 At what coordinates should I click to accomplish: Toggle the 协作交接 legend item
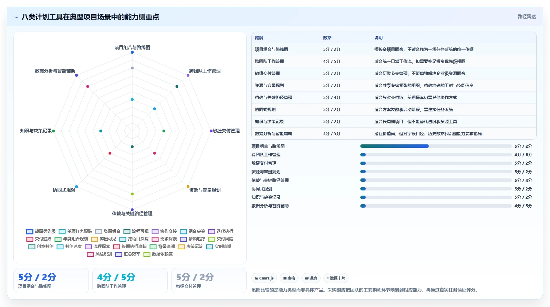164,231
